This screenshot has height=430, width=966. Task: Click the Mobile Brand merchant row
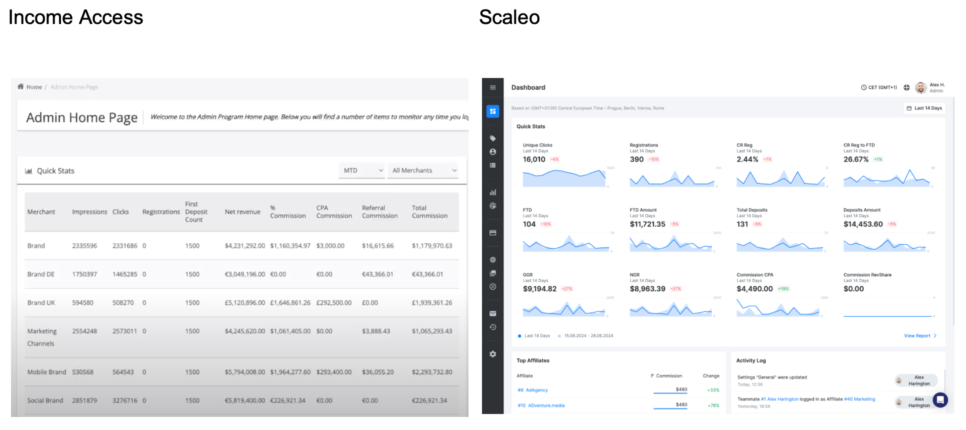click(241, 372)
